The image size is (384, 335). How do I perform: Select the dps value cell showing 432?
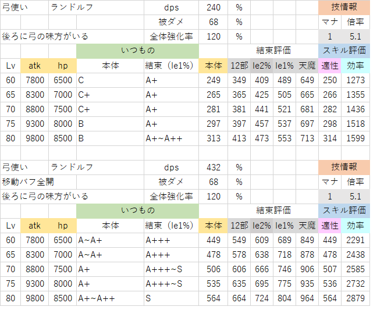[213, 167]
